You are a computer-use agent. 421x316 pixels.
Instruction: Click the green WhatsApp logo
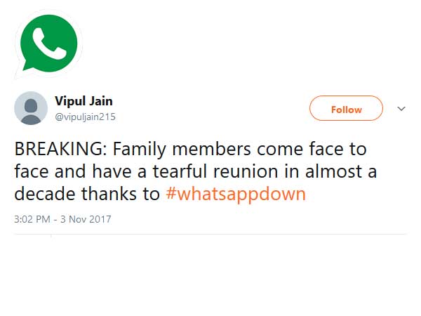pos(50,42)
